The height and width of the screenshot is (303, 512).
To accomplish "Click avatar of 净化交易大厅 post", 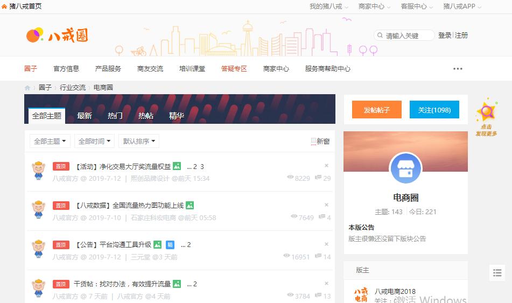I will pos(38,171).
